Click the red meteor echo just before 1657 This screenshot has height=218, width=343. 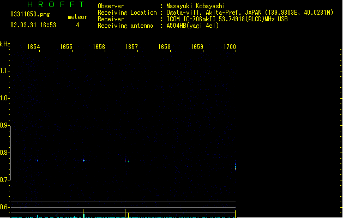(x=125, y=160)
